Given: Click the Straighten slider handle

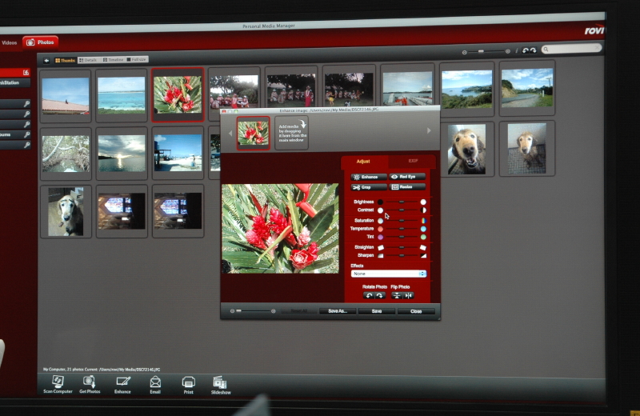Looking at the screenshot, I should point(402,247).
